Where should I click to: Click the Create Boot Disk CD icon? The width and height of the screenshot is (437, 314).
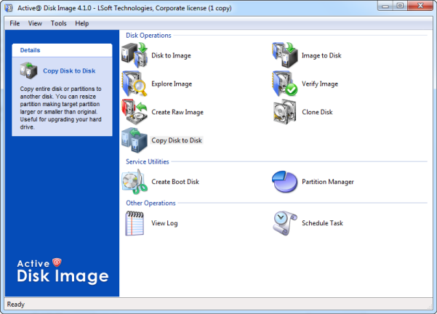point(135,182)
